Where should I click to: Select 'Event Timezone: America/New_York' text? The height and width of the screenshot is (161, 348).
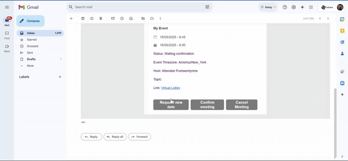point(180,62)
